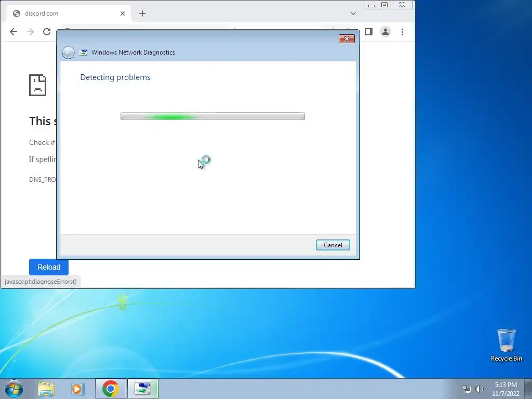532x399 pixels.
Task: Open Windows Media Player from taskbar
Action: coord(77,389)
